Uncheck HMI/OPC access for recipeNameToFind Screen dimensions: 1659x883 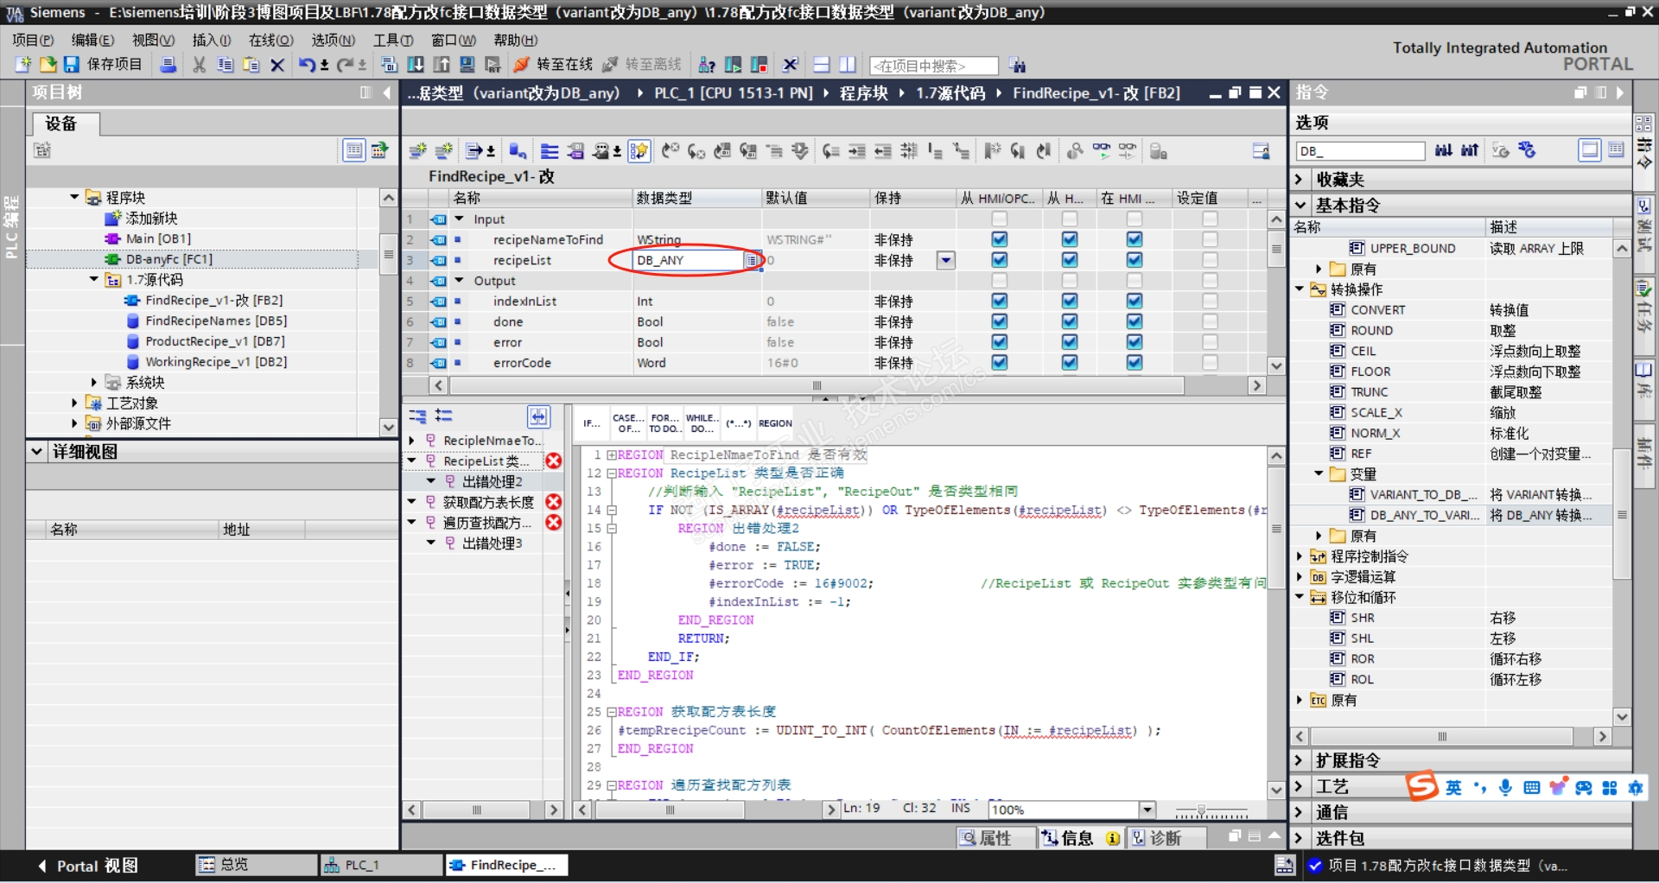999,239
